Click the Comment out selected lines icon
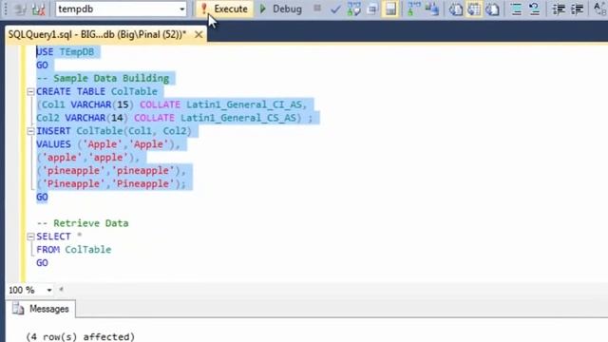Screen dimensions: 608x342 coord(516,9)
